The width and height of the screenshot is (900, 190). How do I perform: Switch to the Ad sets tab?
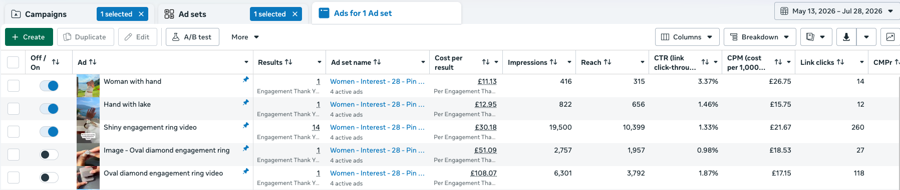coord(192,14)
